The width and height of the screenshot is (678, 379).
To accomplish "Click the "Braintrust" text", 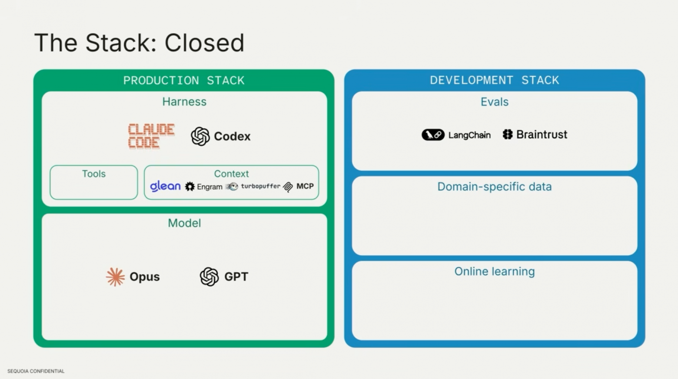I will [542, 134].
